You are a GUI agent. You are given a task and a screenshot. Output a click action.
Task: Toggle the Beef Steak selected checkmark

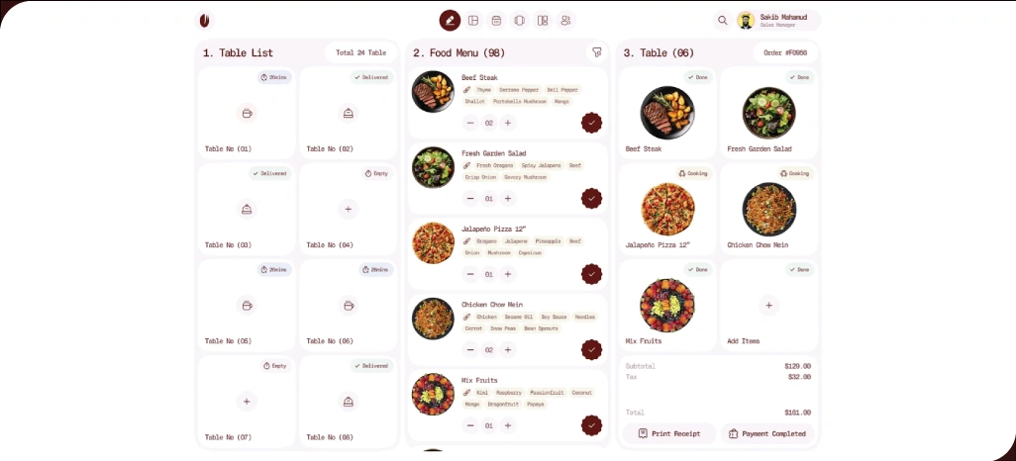click(x=591, y=123)
